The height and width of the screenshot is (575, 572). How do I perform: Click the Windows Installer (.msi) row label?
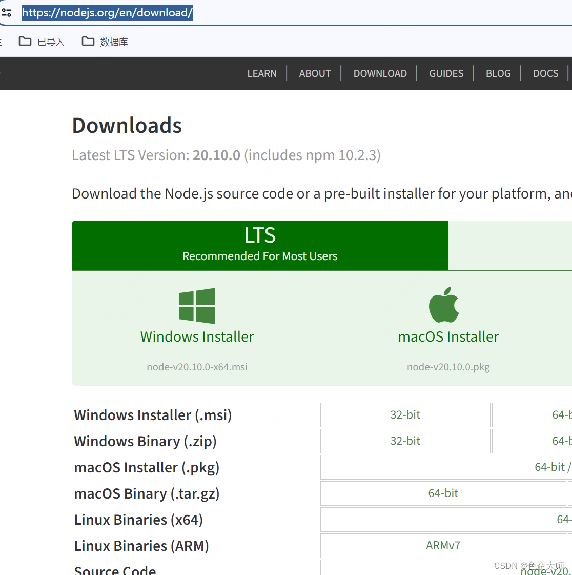click(153, 415)
